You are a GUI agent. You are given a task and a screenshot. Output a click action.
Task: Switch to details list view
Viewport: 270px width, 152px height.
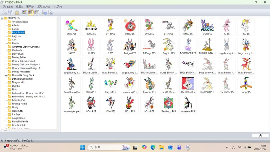37,13
